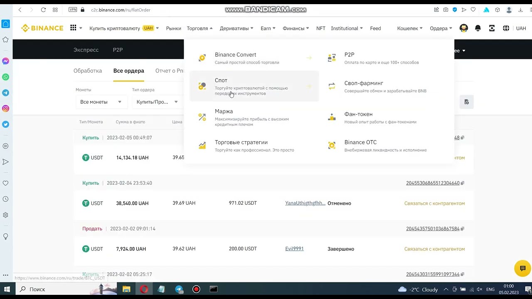
Task: Open Opera sidebar Twitter icon
Action: pos(6,124)
